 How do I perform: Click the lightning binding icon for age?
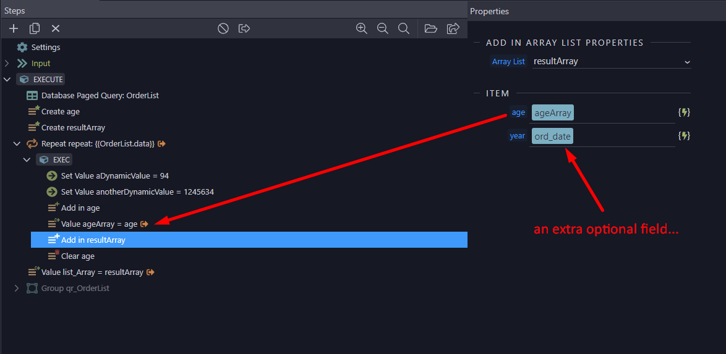685,112
